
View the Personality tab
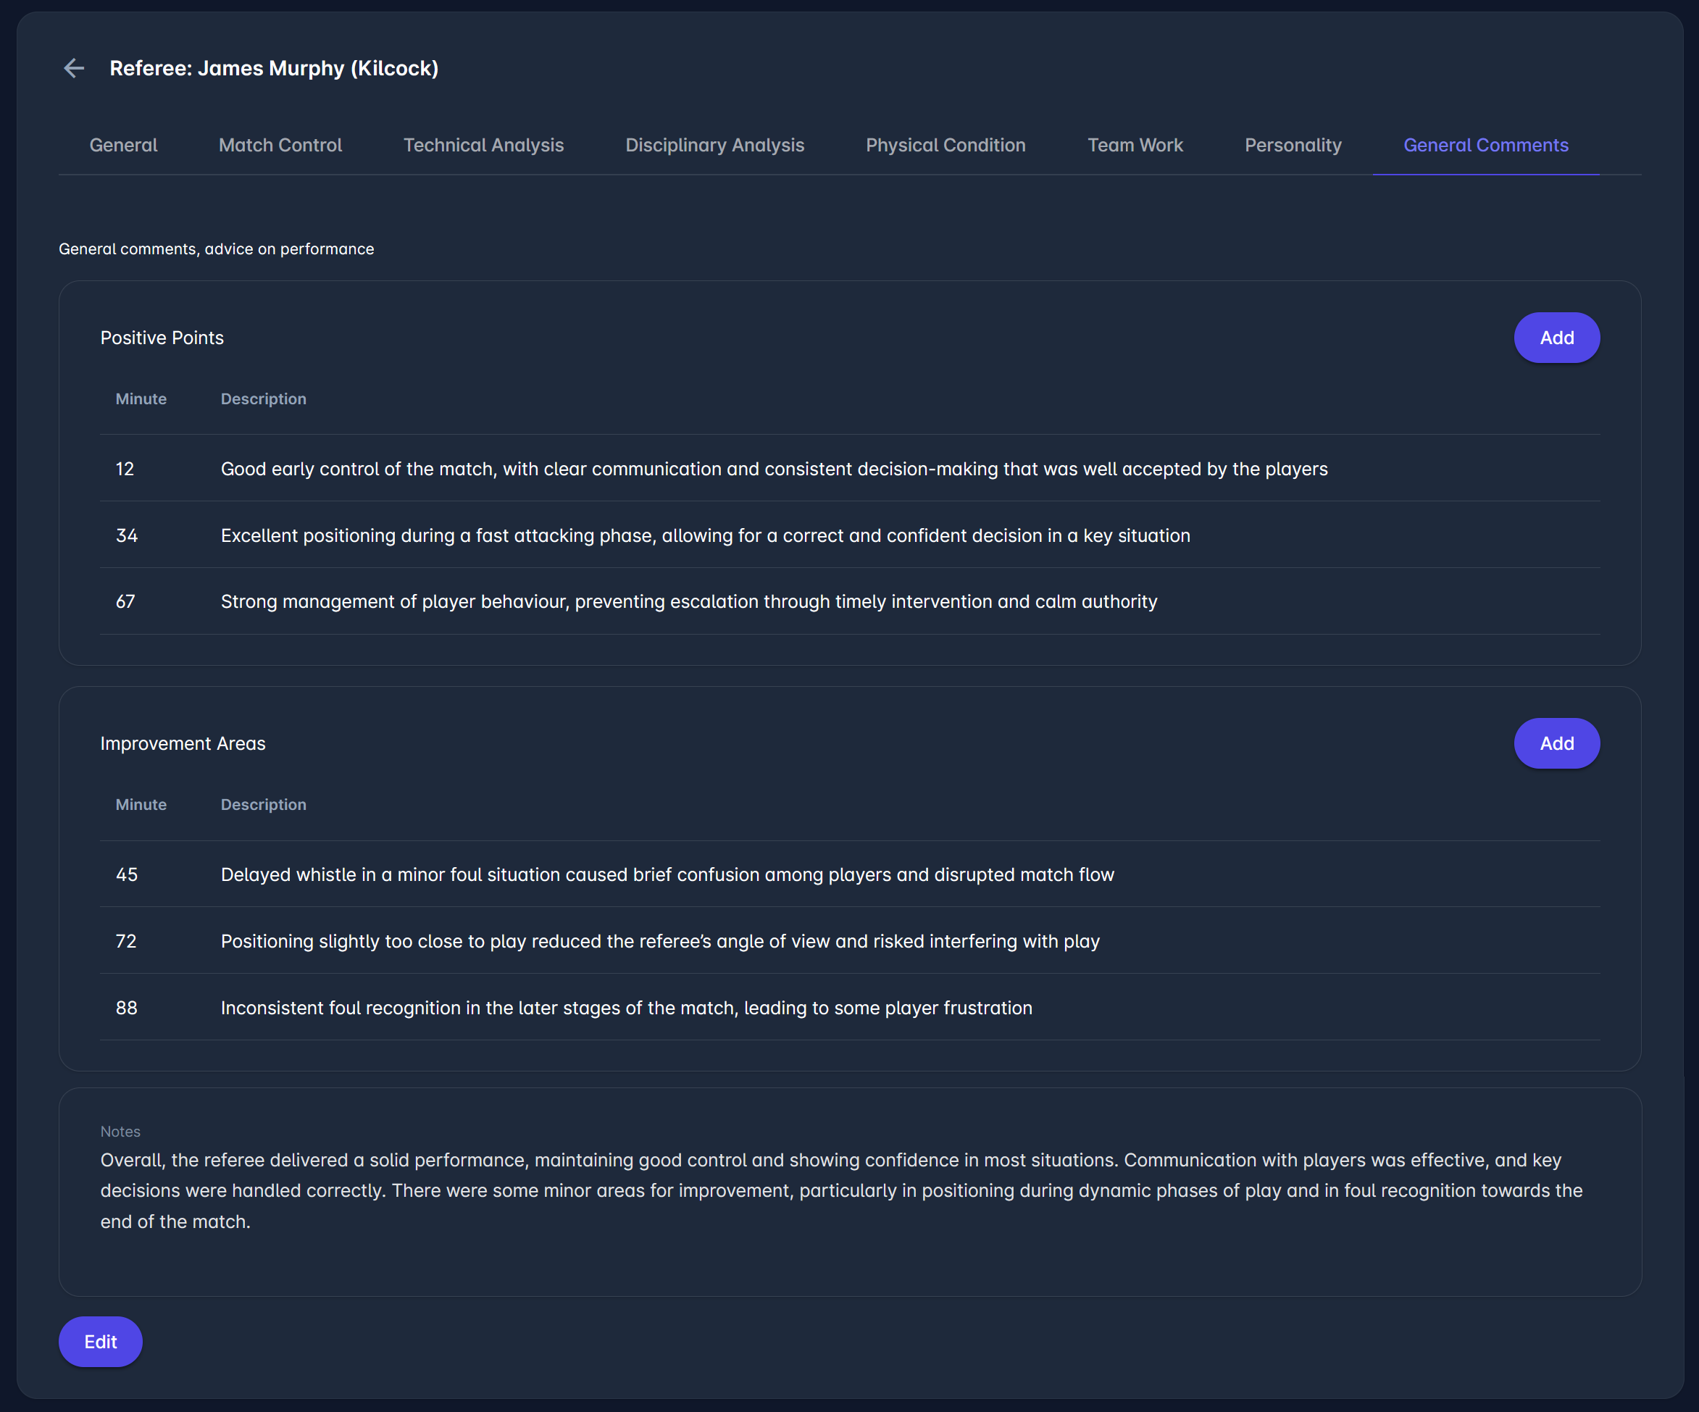tap(1292, 146)
